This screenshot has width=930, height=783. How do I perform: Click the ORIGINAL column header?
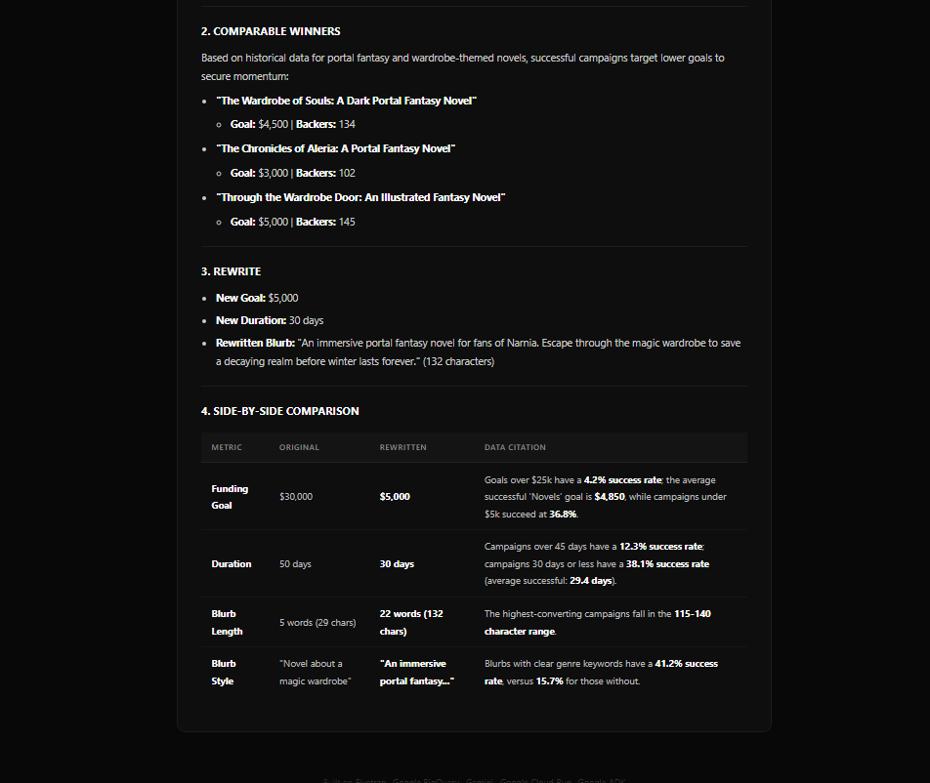click(x=299, y=447)
